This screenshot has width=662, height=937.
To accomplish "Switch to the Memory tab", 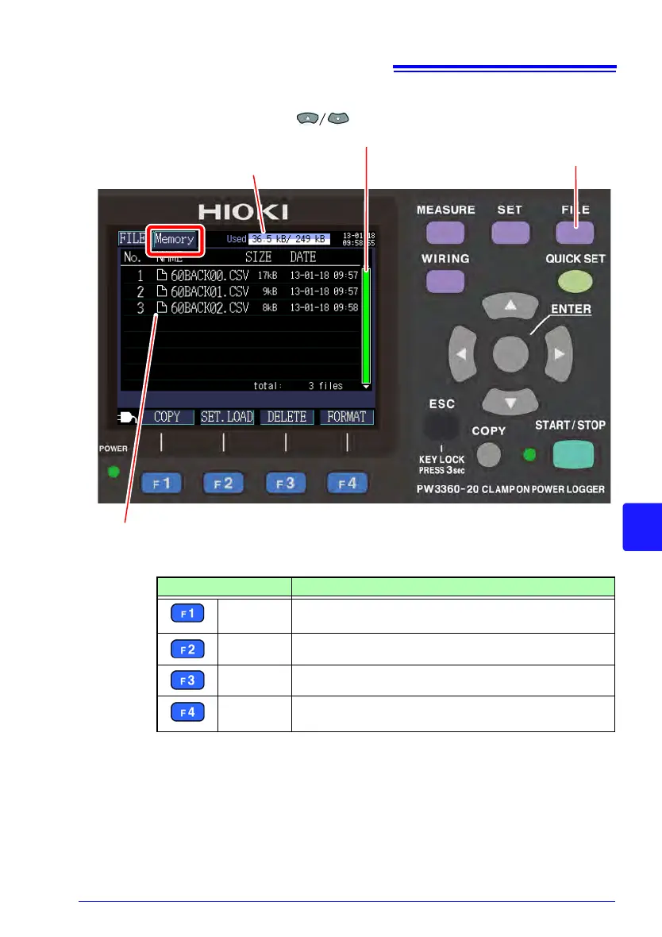I will click(175, 239).
